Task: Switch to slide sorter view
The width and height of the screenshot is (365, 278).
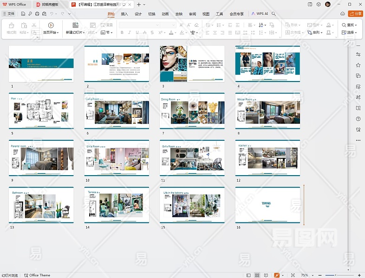Action: coord(257,275)
